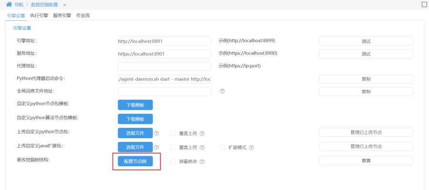Screen dimensions: 429x190
Task: Switch to the 作业流 tab
Action: [83, 16]
